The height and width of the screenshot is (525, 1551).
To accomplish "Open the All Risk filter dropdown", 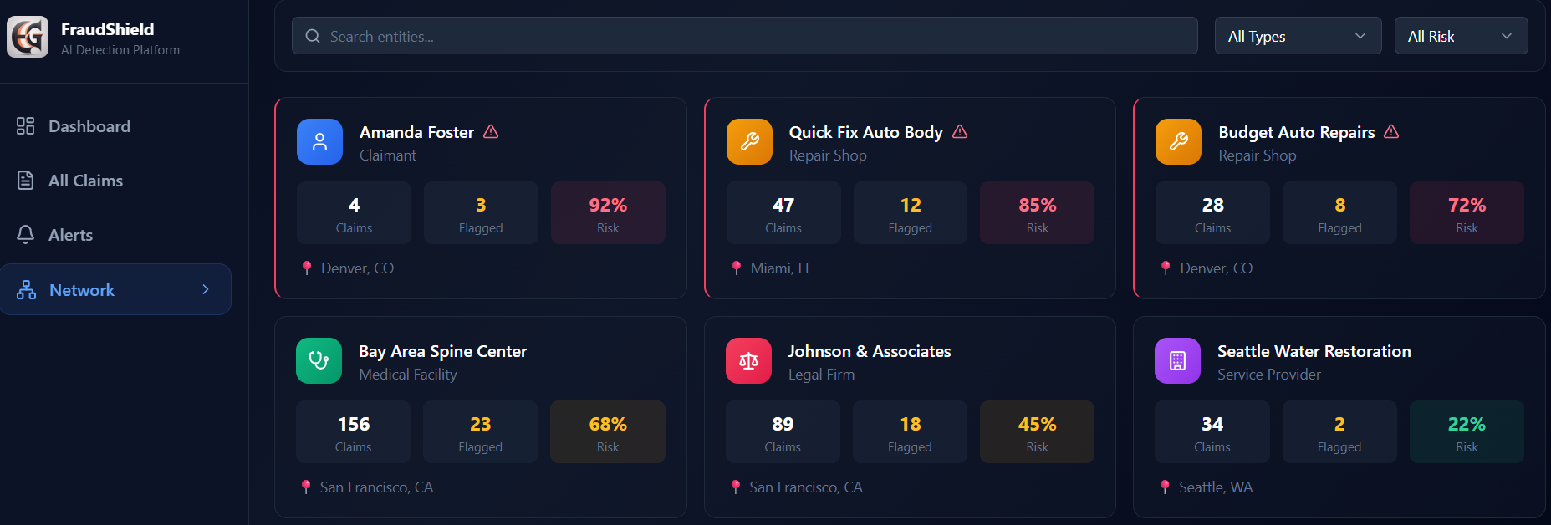I will (1460, 37).
